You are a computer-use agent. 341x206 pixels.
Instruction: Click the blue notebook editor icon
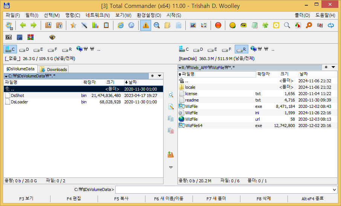(x=20, y=37)
